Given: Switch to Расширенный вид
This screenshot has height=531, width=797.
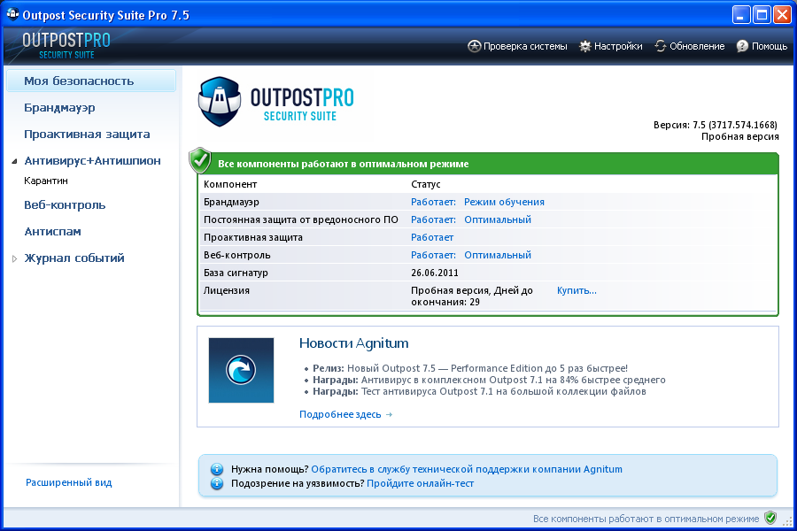Looking at the screenshot, I should pyautogui.click(x=68, y=482).
